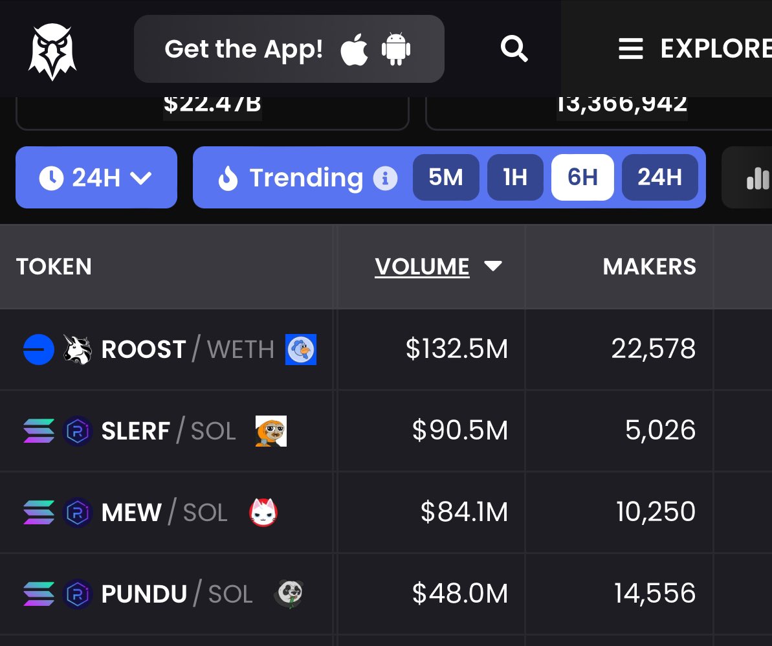
Task: Click the TOKEN column header
Action: tap(54, 267)
